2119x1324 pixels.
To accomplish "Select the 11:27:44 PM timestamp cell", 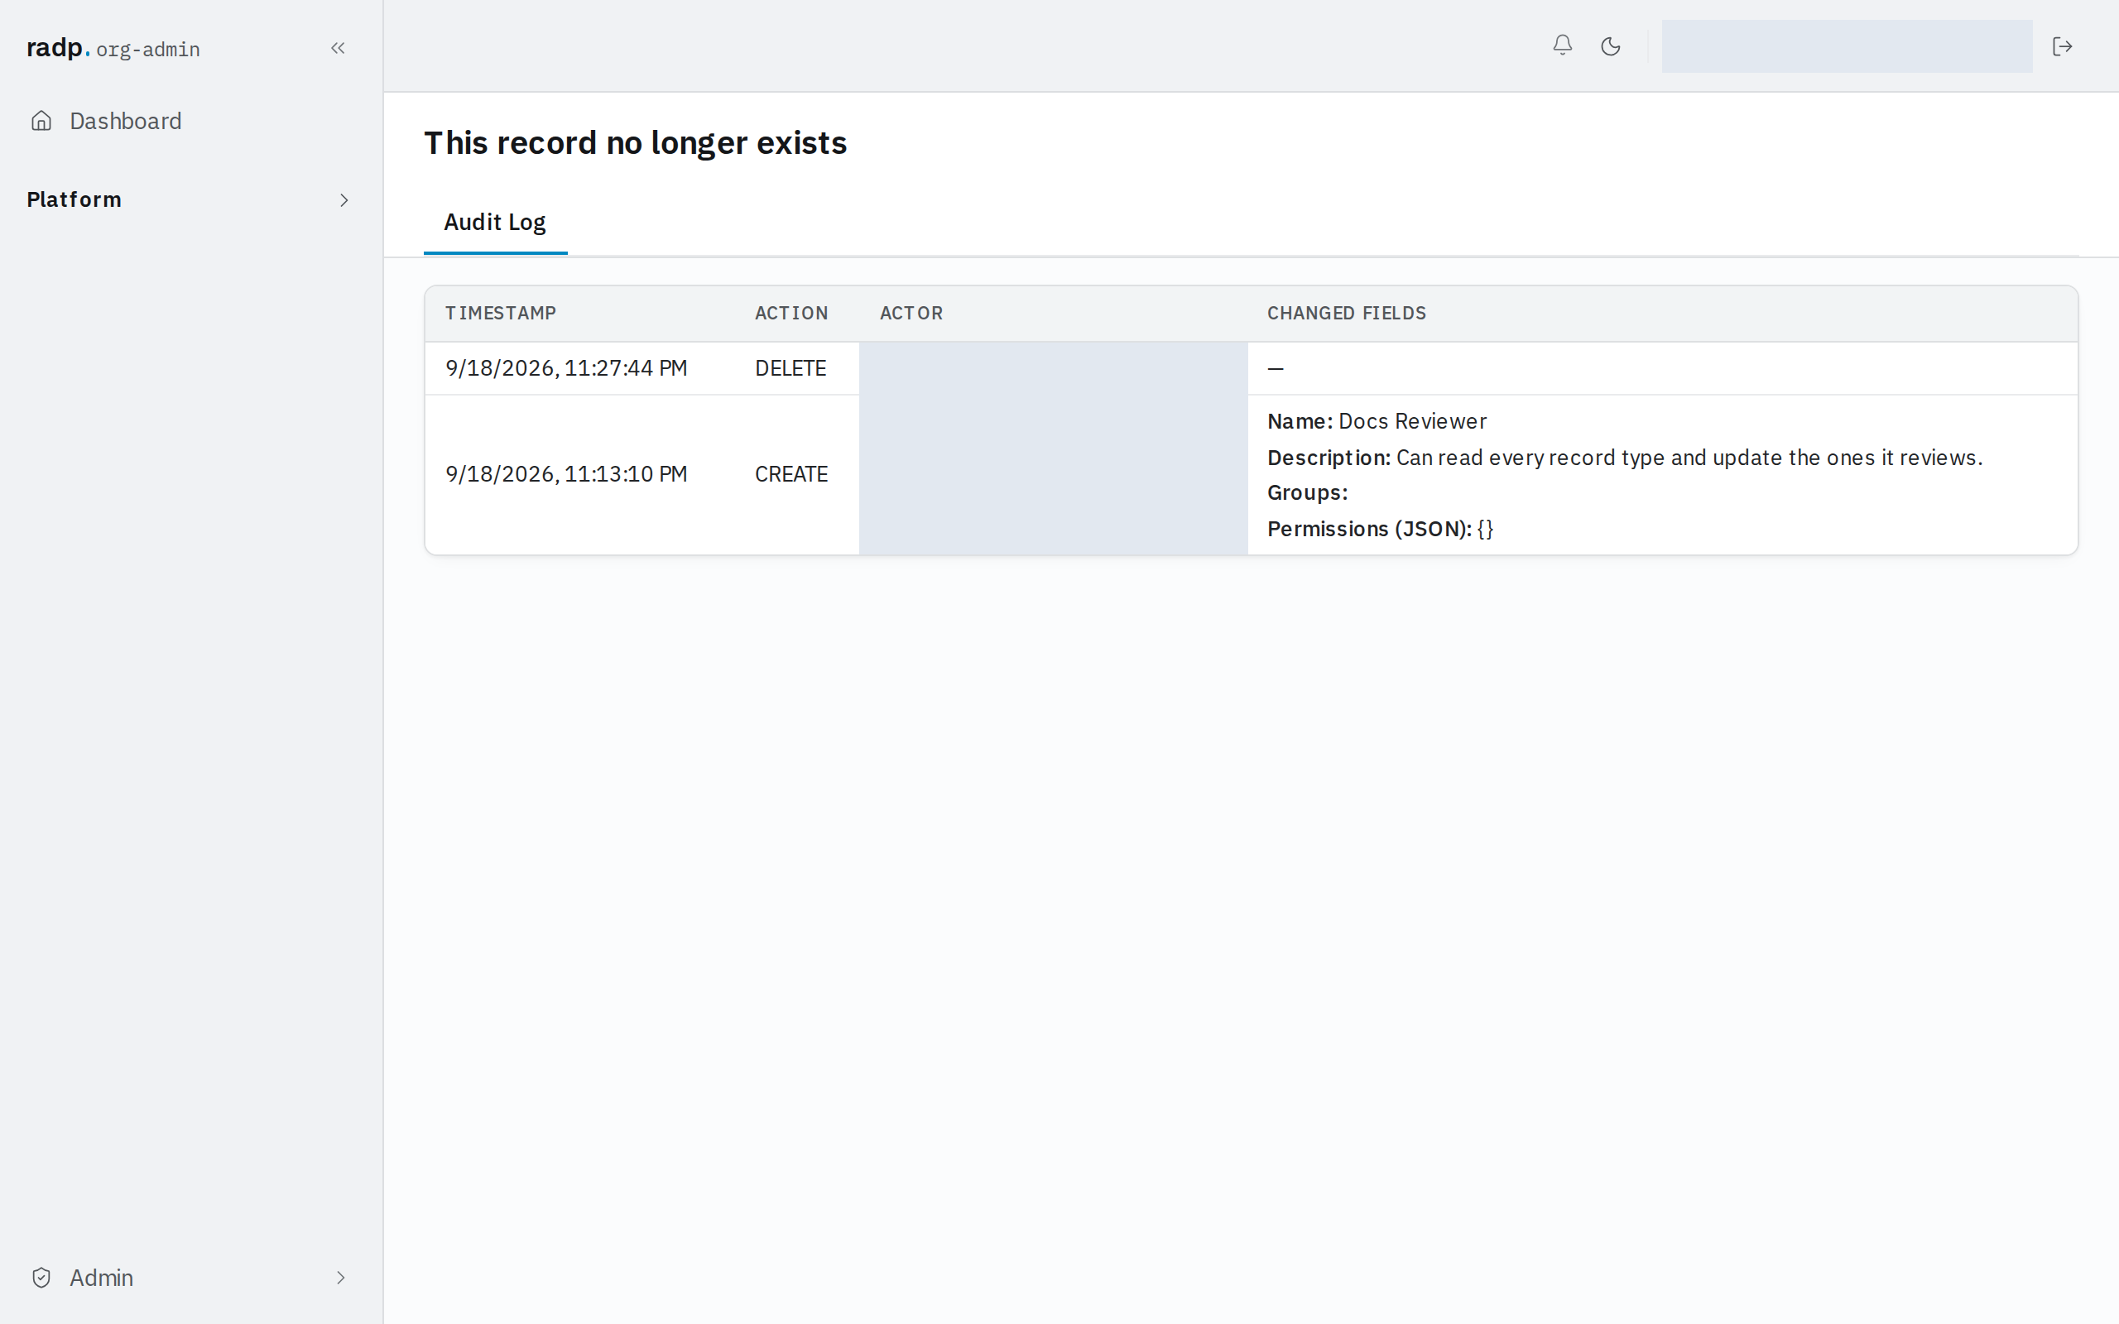I will (565, 369).
